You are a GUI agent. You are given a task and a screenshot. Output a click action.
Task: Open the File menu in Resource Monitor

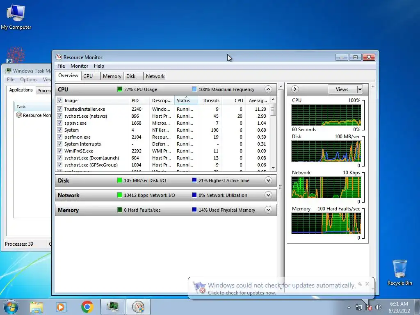coord(61,66)
